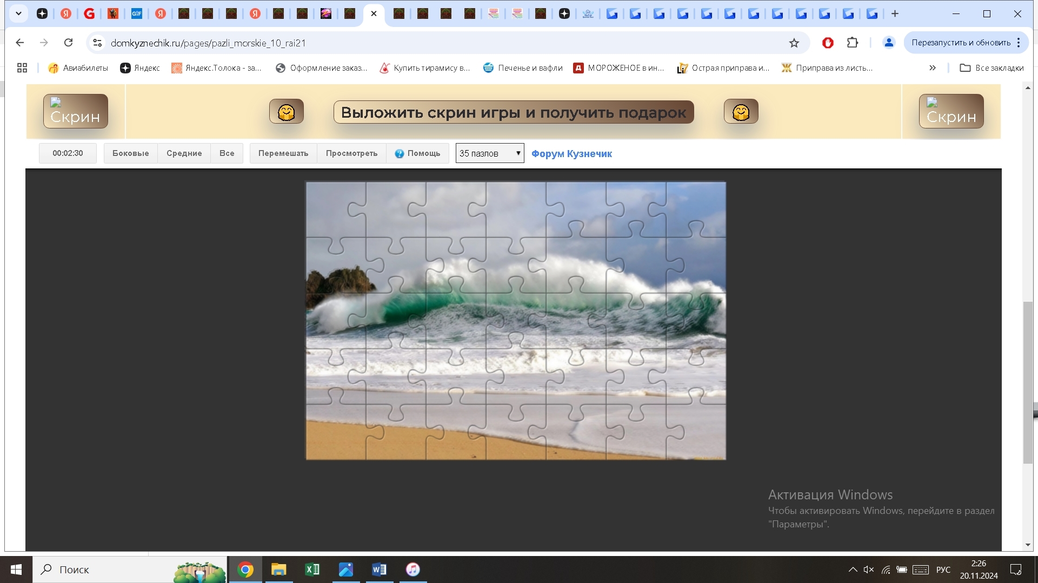Expand hidden bookmarks chevron
The image size is (1038, 583).
[933, 68]
